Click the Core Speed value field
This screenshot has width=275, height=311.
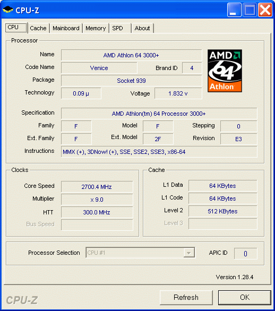pyautogui.click(x=97, y=187)
